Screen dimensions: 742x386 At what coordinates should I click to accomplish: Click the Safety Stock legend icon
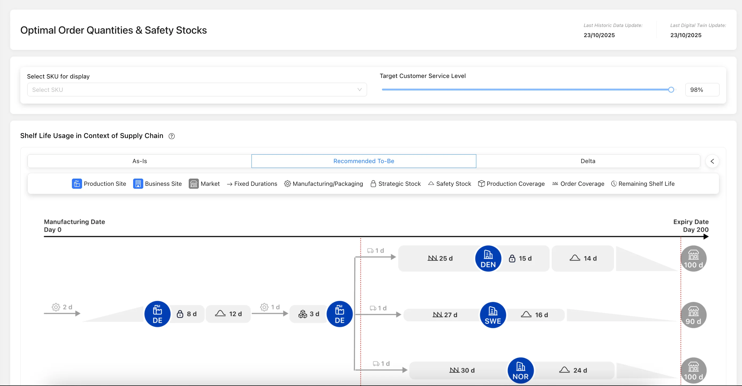click(431, 183)
